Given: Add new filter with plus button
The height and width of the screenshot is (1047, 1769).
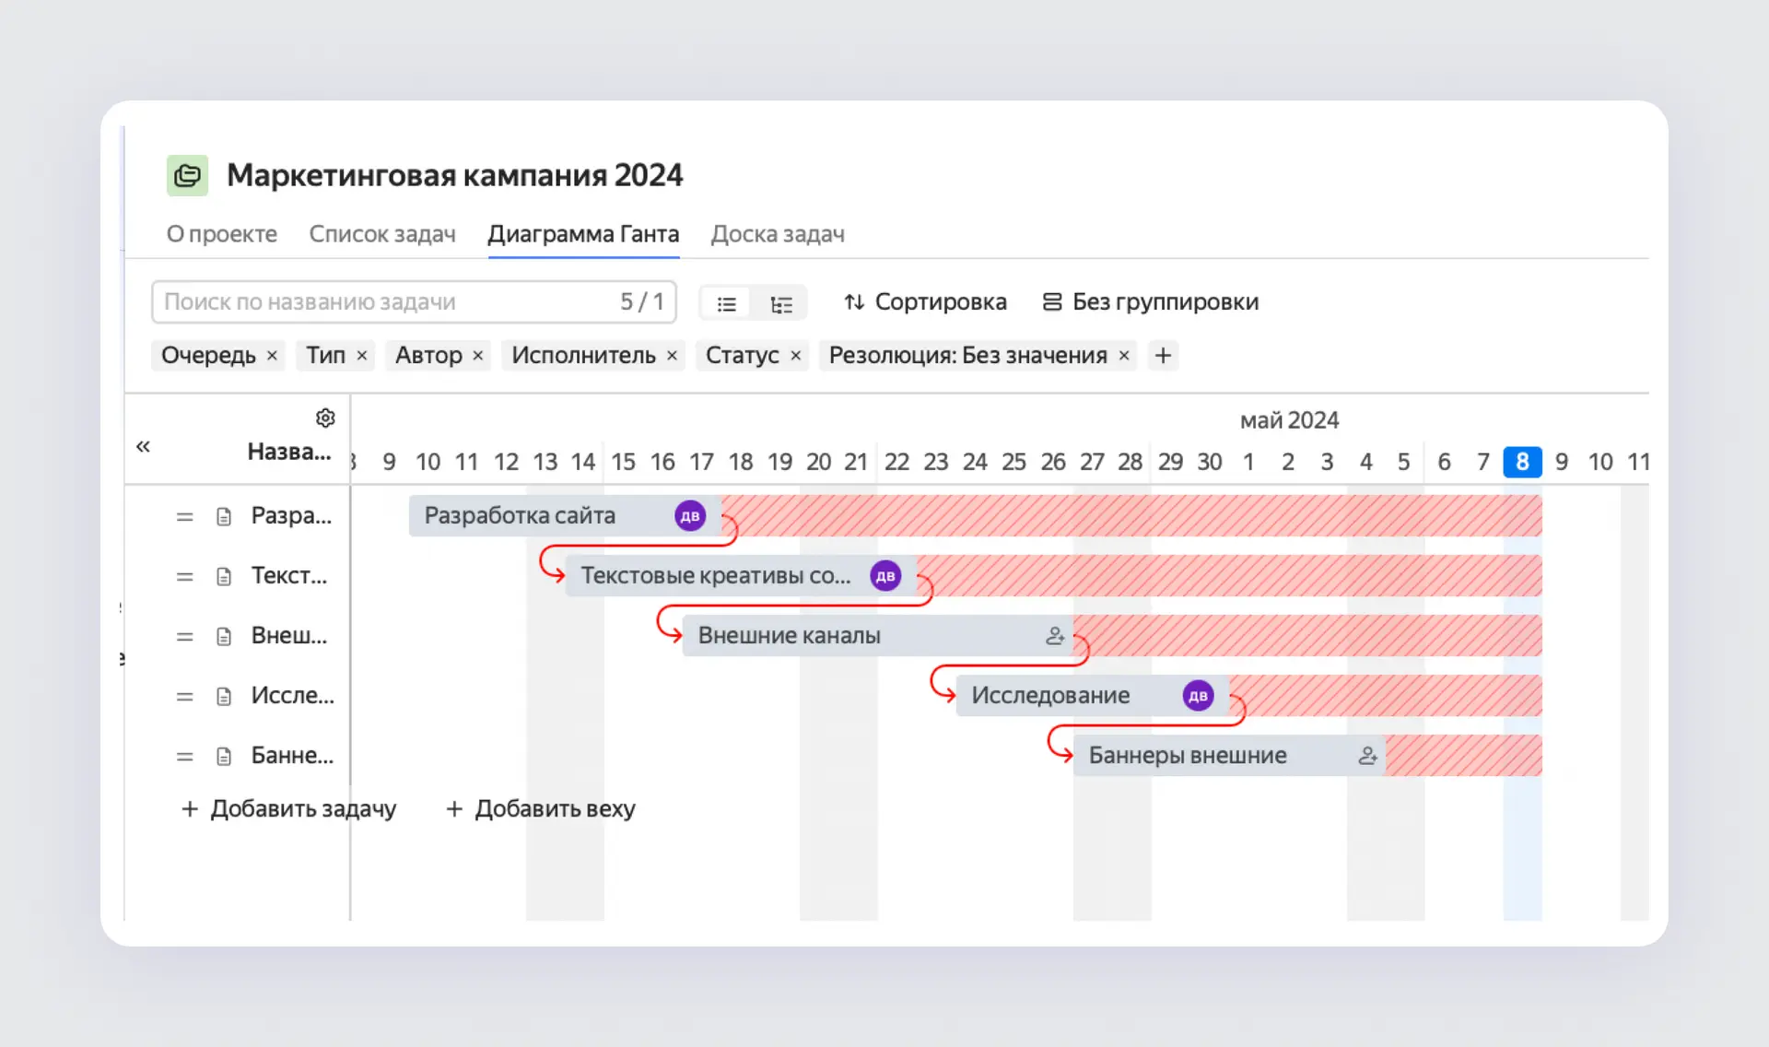Looking at the screenshot, I should (1163, 356).
